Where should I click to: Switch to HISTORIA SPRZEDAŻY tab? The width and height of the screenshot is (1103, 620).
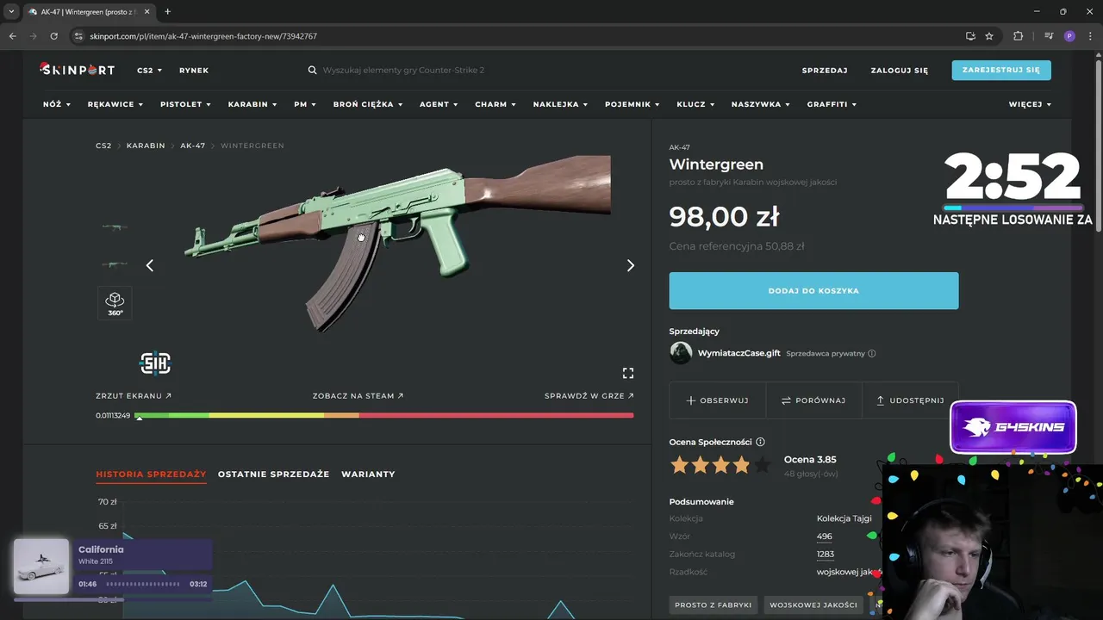click(151, 474)
